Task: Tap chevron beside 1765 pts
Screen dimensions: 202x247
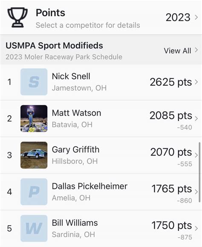Action: click(196, 192)
